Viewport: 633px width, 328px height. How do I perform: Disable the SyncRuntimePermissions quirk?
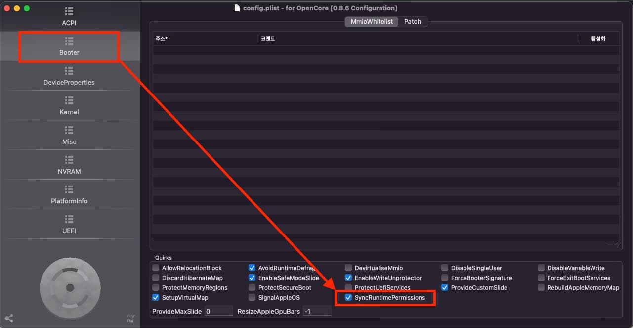pos(349,298)
